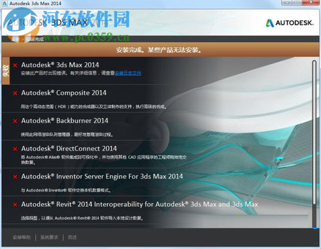The height and width of the screenshot is (249, 321).
Task: Click the red X beside Autodesk Composite 2014
Action: point(15,93)
